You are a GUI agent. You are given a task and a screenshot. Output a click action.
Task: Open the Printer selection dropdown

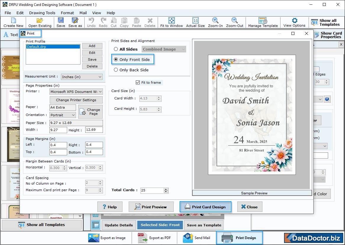point(76,91)
